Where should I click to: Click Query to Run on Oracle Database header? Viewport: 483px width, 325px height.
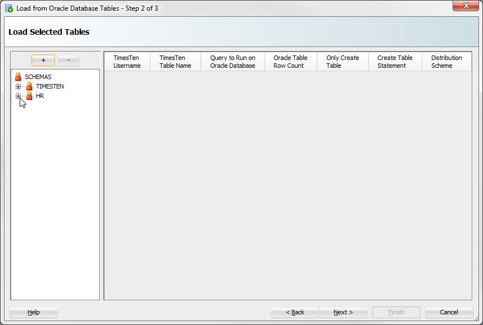tap(233, 62)
